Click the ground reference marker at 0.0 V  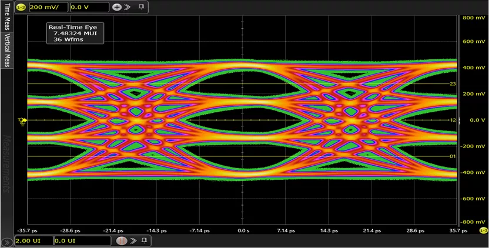(22, 120)
